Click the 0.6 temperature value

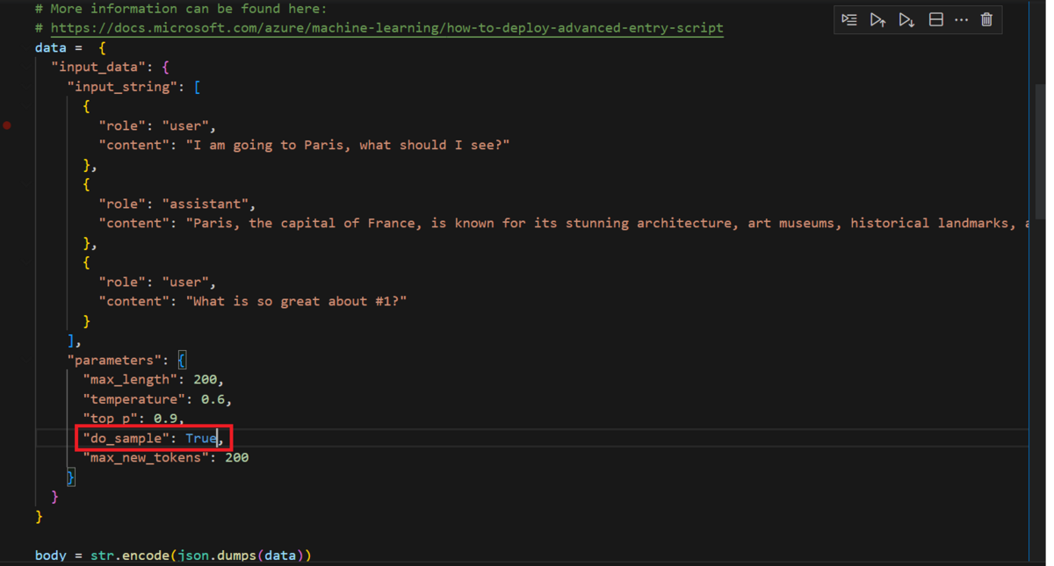(x=213, y=399)
